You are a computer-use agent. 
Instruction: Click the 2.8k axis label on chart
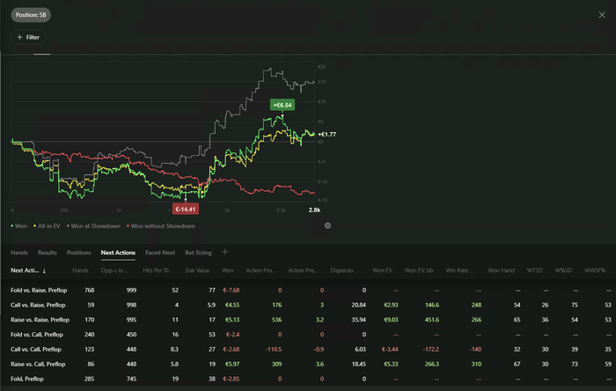[x=314, y=210]
